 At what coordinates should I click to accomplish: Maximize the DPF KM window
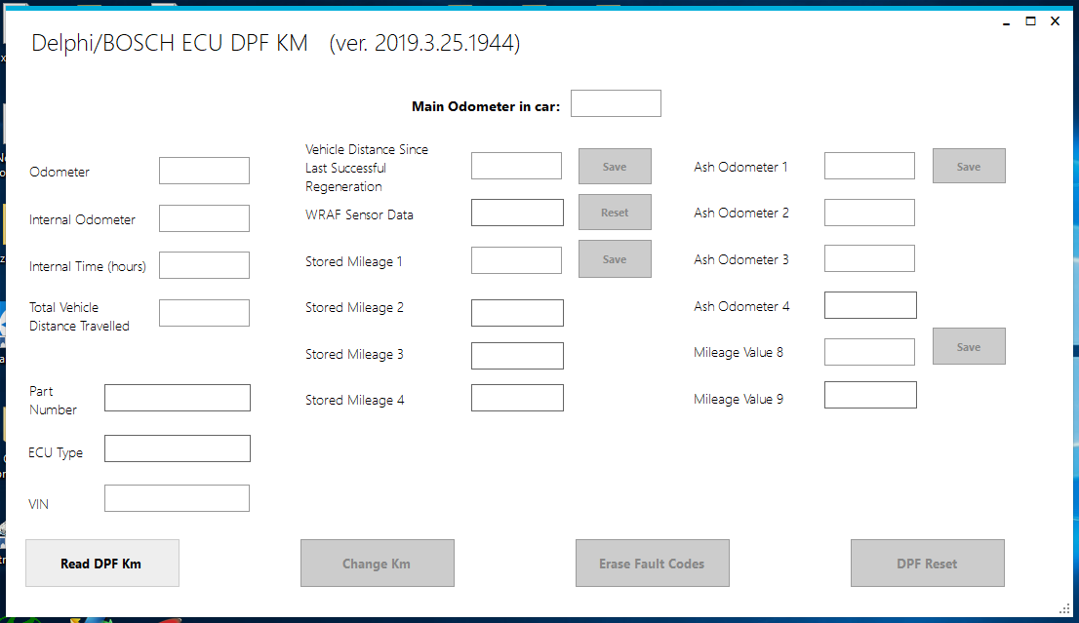1031,21
